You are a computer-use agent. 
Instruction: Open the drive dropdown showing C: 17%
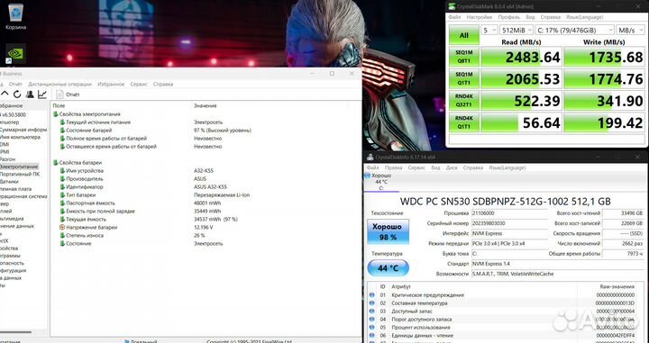tap(574, 31)
